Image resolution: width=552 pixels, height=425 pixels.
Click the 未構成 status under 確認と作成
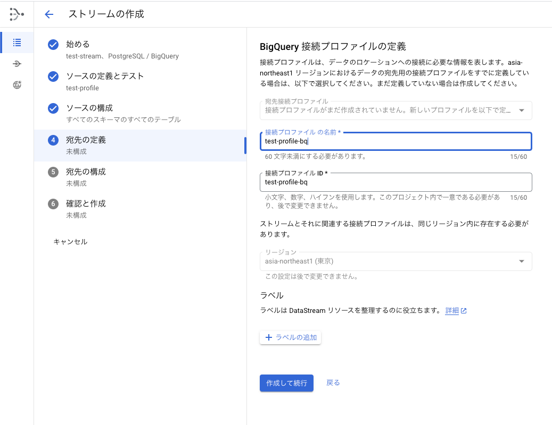point(77,215)
